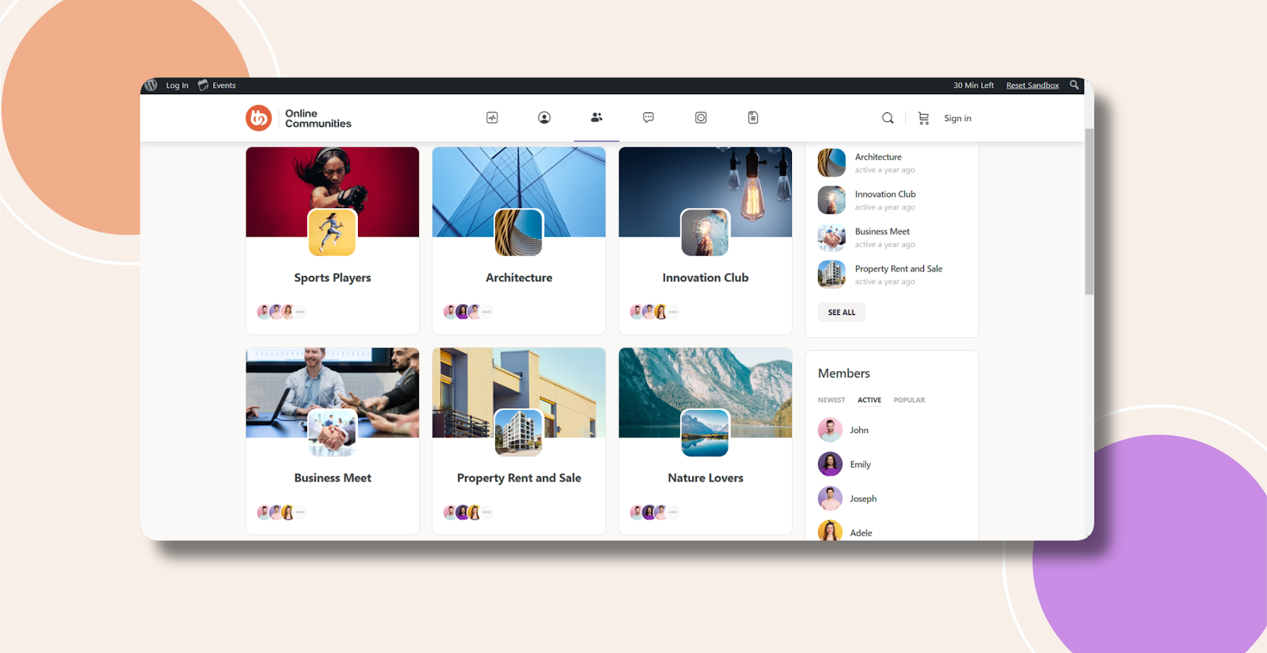1267x653 pixels.
Task: Click Innovation Club in sidebar groups list
Action: (x=885, y=195)
